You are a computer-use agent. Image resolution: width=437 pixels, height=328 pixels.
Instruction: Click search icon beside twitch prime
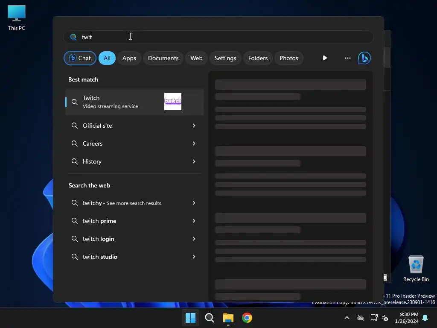(x=74, y=221)
